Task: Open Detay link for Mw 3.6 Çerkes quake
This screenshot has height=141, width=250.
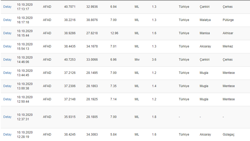Action: pos(7,60)
